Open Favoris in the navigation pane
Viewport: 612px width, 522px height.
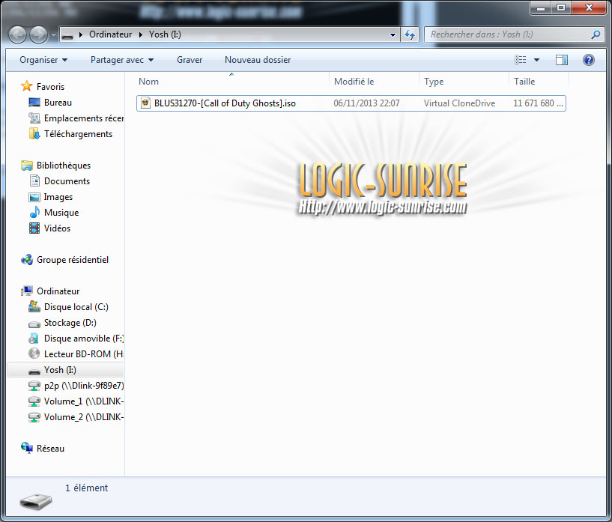50,87
